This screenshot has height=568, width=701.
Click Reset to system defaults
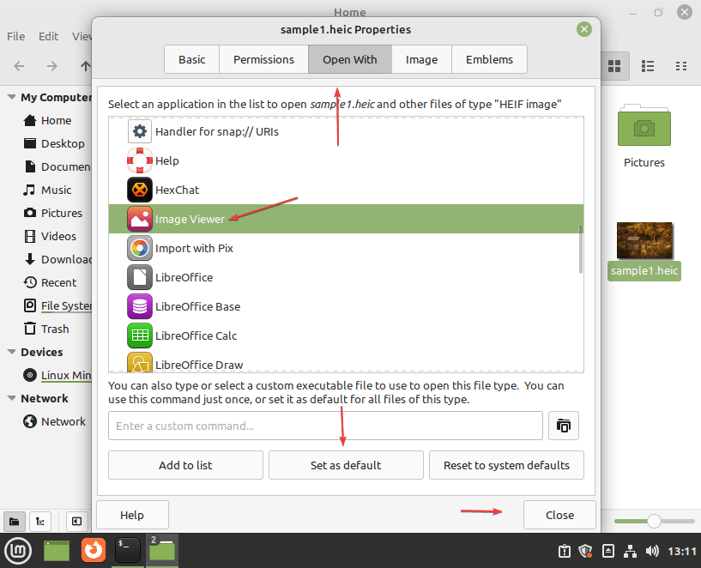(506, 465)
